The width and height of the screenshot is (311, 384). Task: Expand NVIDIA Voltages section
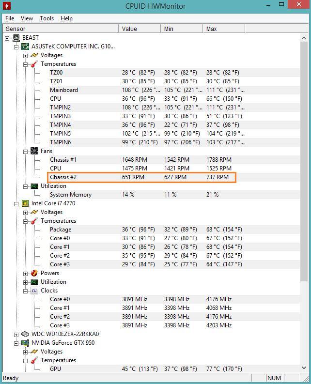26,353
